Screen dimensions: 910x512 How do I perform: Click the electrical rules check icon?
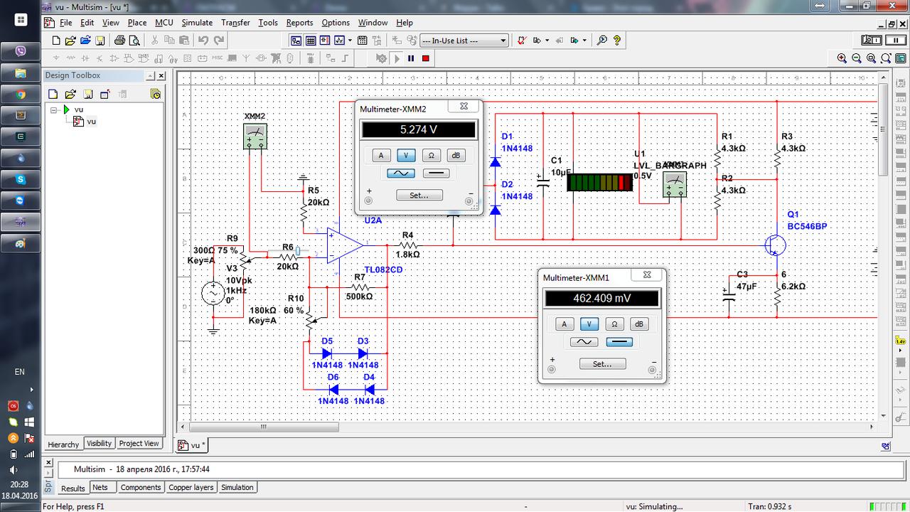tap(521, 41)
